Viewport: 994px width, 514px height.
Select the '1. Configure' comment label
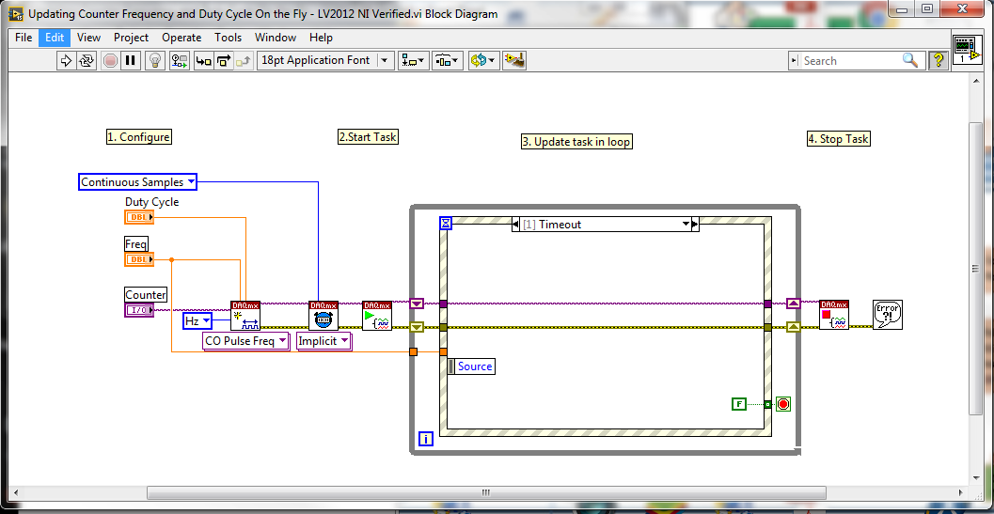click(139, 137)
